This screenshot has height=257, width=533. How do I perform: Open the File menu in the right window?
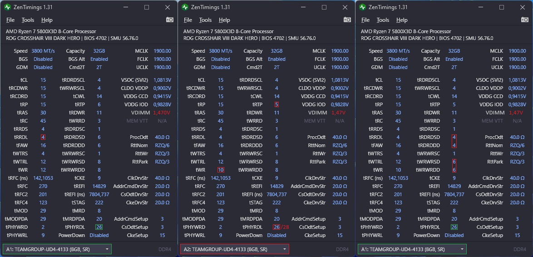(365, 20)
